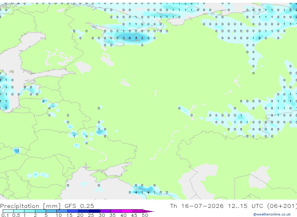The height and width of the screenshot is (217, 297).
Task: Click the "Th" weekday abbreviation
Action: [x=173, y=206]
